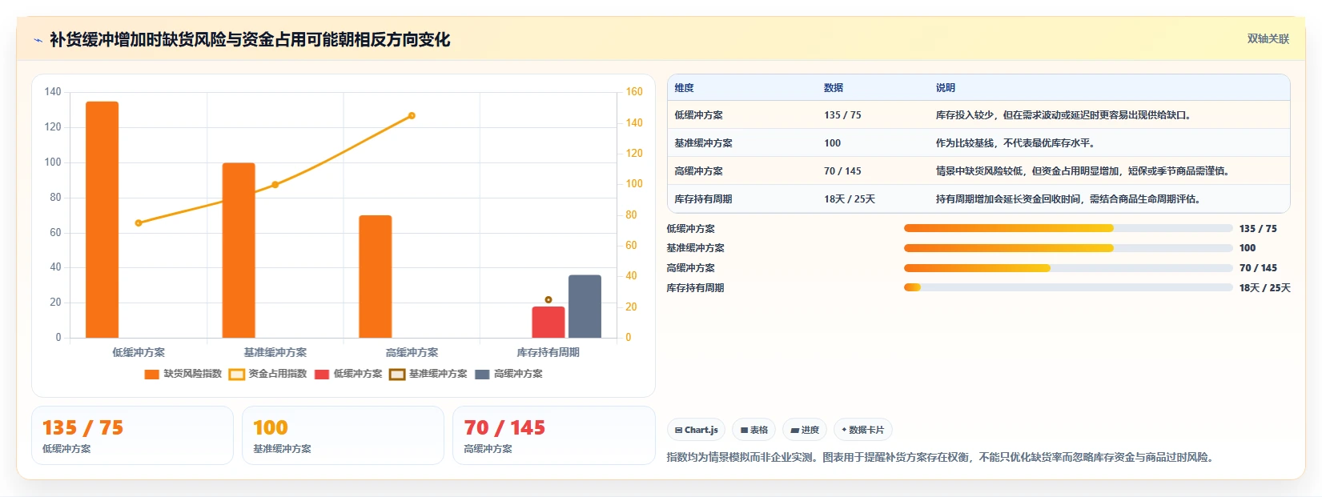Open the 135 / 75 低缓冲方案 stat card

(x=132, y=435)
